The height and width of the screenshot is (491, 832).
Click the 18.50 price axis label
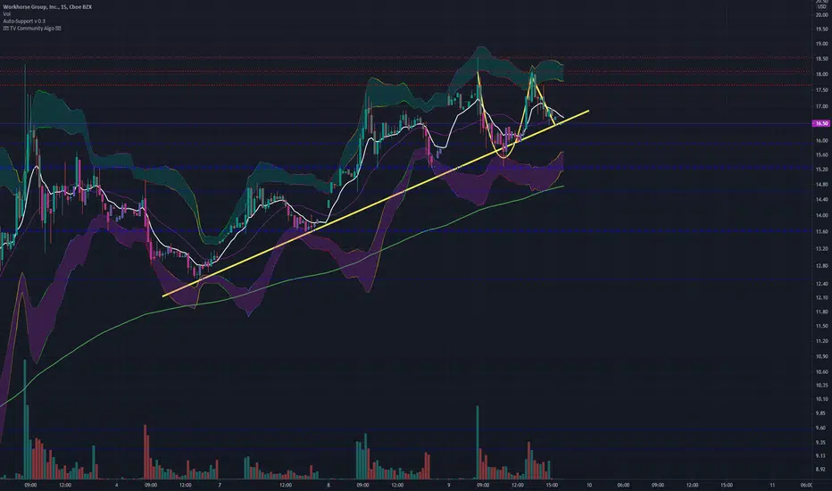pyautogui.click(x=821, y=59)
